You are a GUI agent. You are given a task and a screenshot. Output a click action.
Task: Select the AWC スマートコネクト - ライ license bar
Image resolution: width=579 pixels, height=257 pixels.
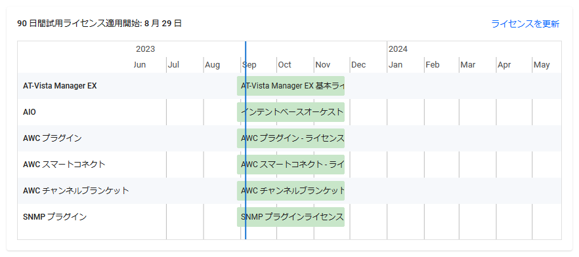[291, 165]
